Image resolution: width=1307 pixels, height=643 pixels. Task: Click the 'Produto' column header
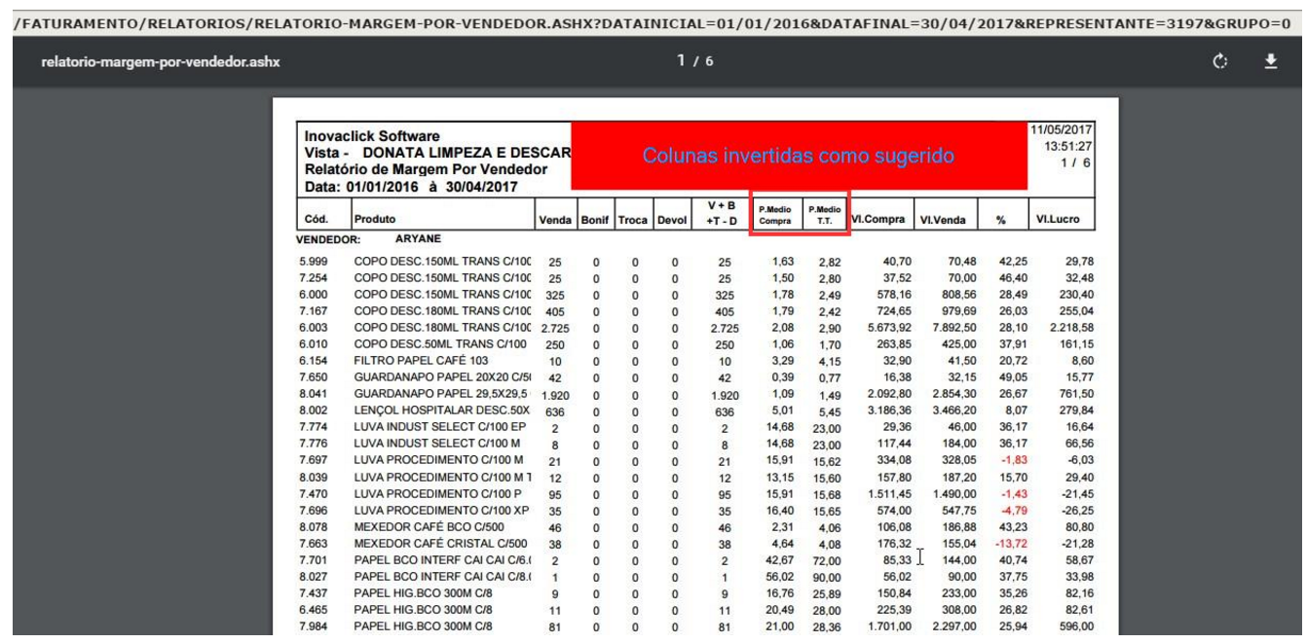coord(375,220)
